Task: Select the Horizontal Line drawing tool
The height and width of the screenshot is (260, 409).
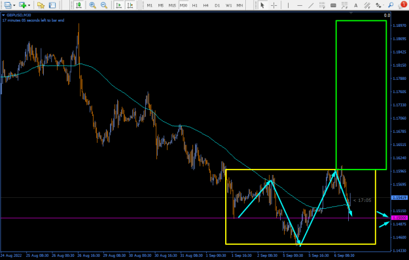Action: pos(300,5)
